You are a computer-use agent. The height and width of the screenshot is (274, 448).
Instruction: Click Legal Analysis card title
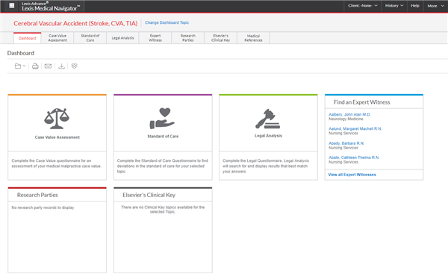pyautogui.click(x=268, y=136)
